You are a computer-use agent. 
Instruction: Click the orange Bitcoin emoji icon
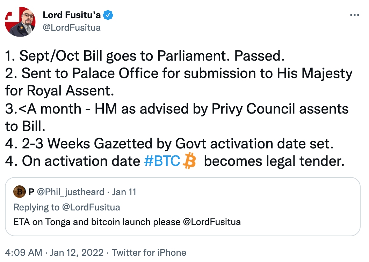pyautogui.click(x=189, y=161)
